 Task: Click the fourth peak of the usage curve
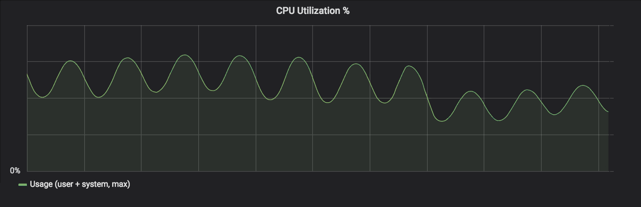click(x=240, y=56)
